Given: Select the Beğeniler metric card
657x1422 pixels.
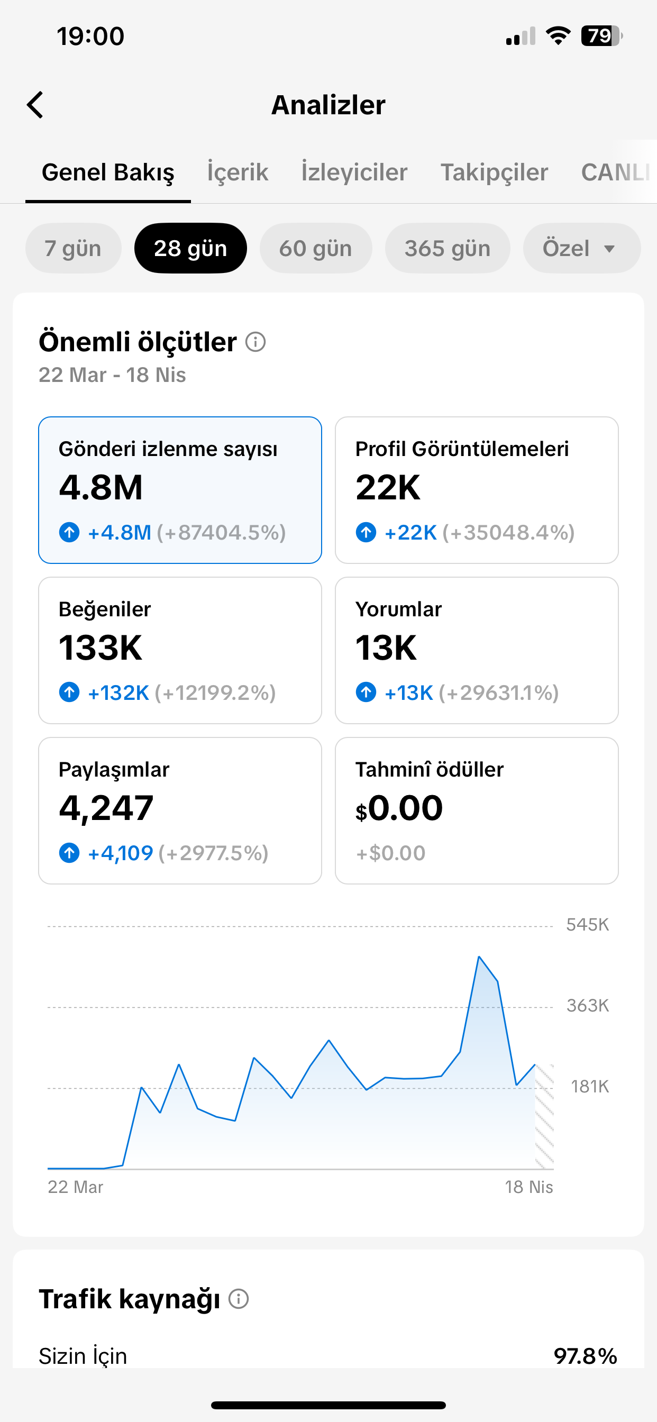Looking at the screenshot, I should [180, 650].
